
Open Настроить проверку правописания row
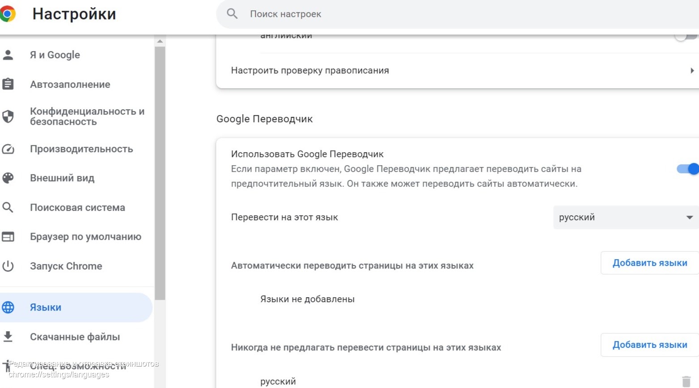tap(458, 71)
